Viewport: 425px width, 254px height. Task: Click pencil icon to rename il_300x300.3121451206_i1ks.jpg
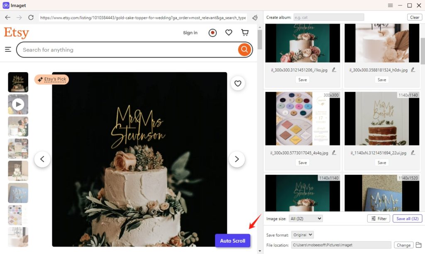click(x=334, y=70)
